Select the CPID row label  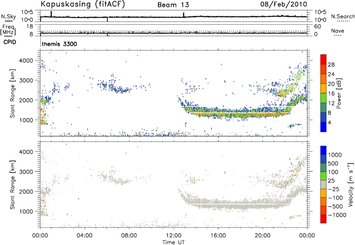10,42
